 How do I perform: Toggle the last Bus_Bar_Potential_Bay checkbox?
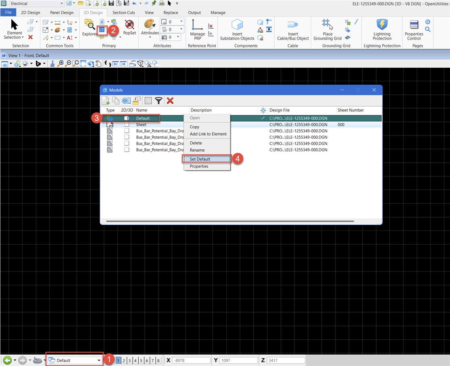click(126, 150)
